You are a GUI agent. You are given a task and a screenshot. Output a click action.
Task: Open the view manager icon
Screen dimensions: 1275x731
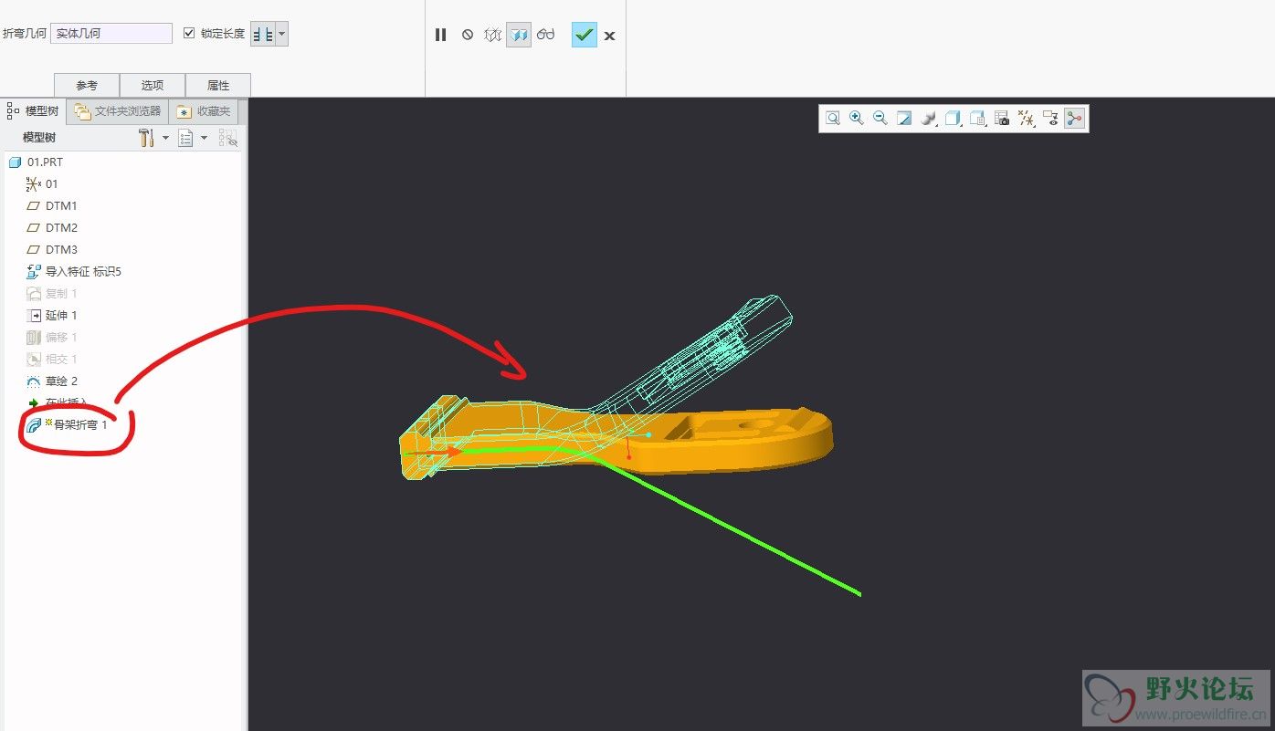(x=977, y=118)
